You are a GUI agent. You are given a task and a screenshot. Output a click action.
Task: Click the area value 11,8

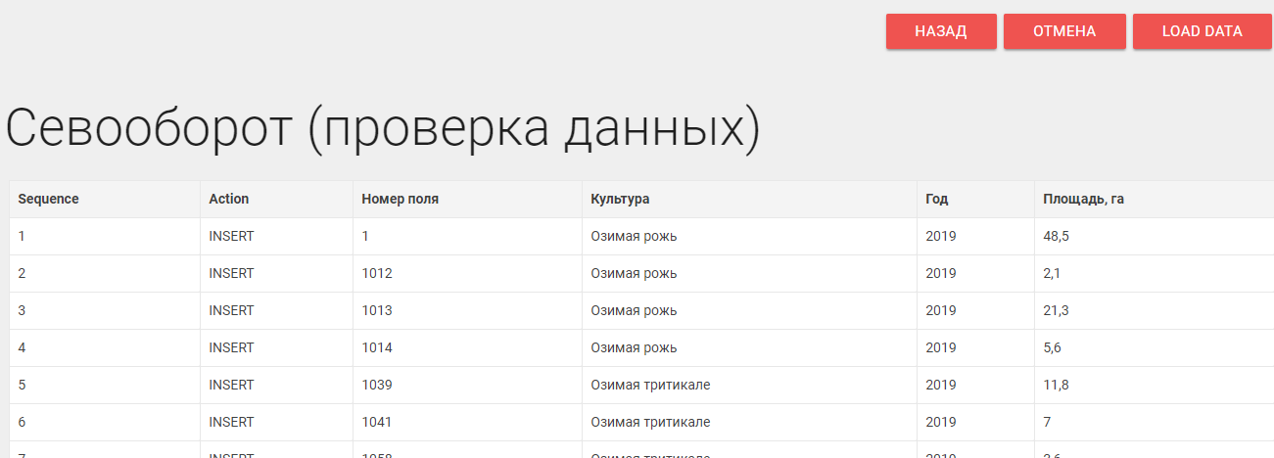1057,385
